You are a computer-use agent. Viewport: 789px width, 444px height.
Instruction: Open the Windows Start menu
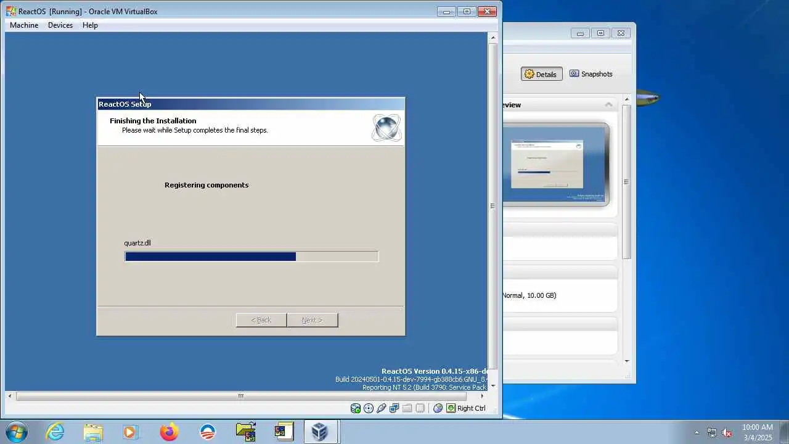[15, 432]
